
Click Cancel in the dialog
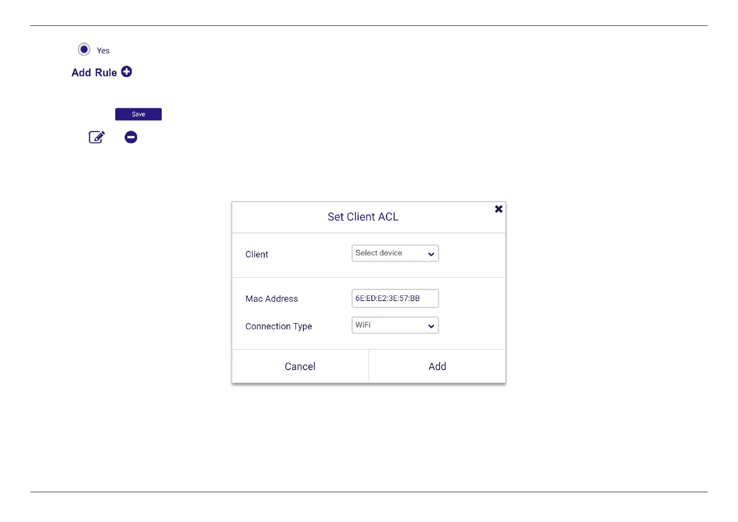[300, 366]
